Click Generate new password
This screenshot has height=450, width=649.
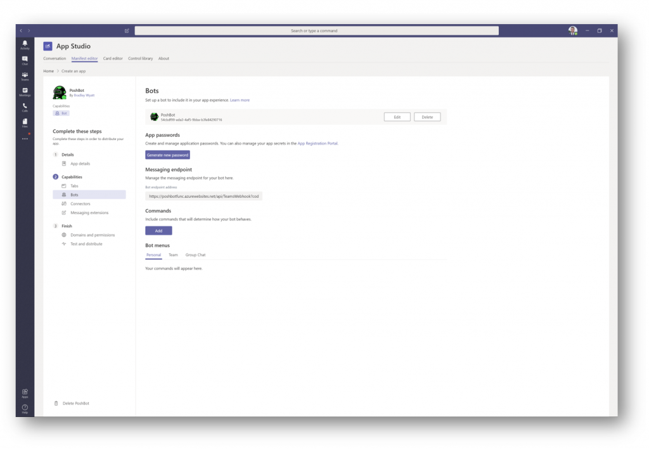(167, 155)
